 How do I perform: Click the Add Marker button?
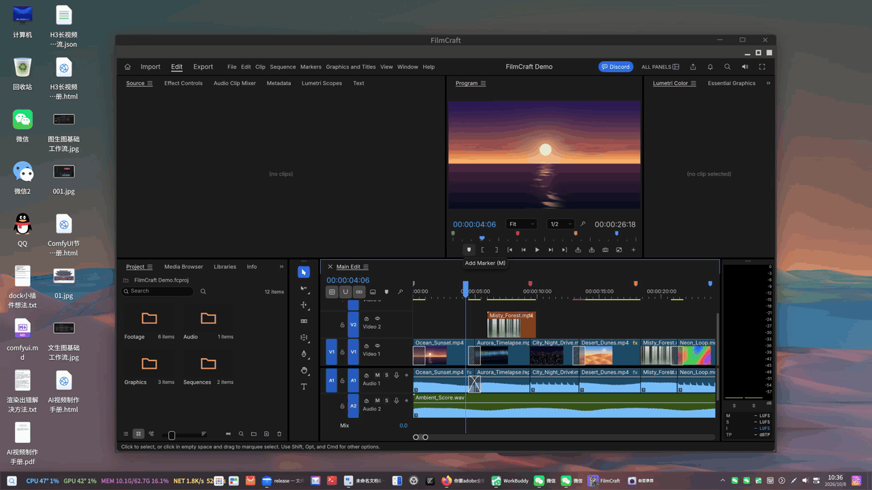(x=469, y=250)
